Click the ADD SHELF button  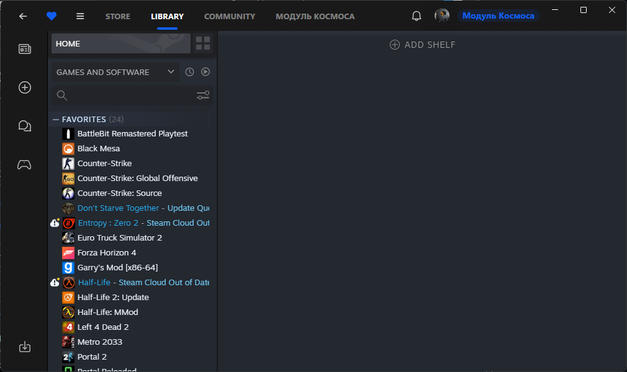coord(423,45)
